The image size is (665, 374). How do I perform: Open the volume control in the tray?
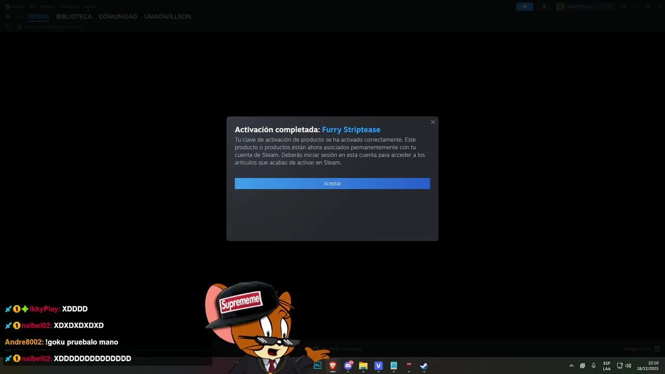click(x=628, y=366)
